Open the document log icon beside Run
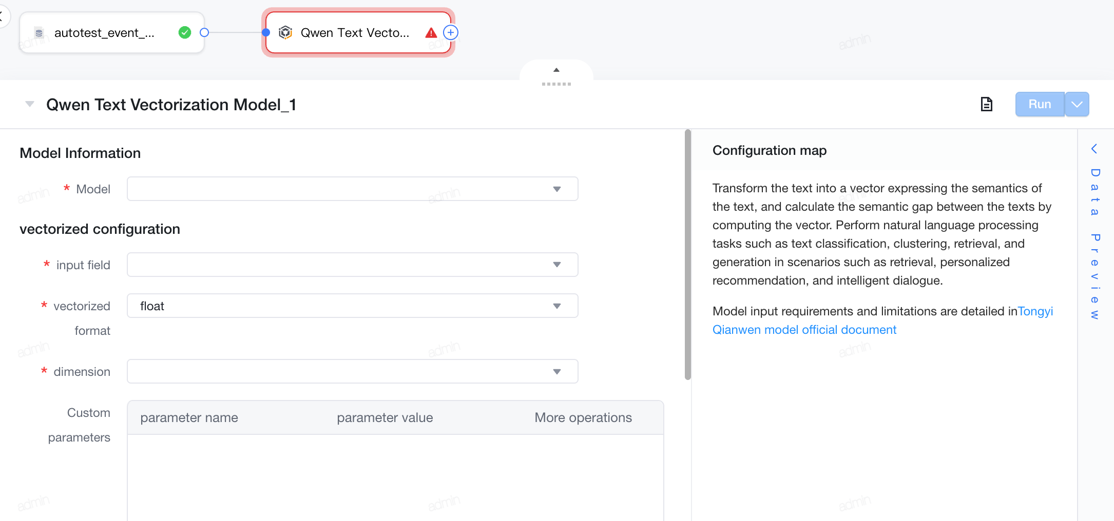1114x521 pixels. pyautogui.click(x=986, y=104)
